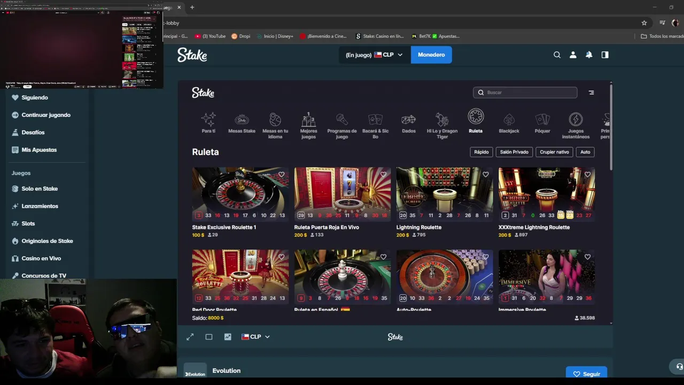This screenshot has width=684, height=385.
Task: Click the Monedero button
Action: tap(431, 55)
